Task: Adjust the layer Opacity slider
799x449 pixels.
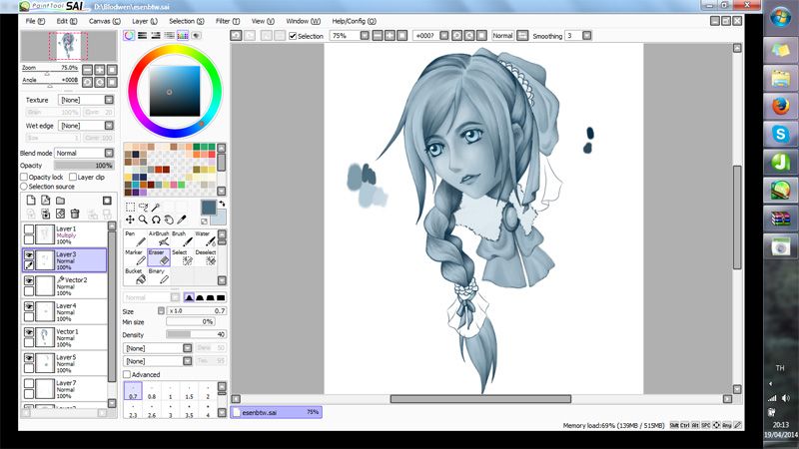Action: (x=84, y=166)
